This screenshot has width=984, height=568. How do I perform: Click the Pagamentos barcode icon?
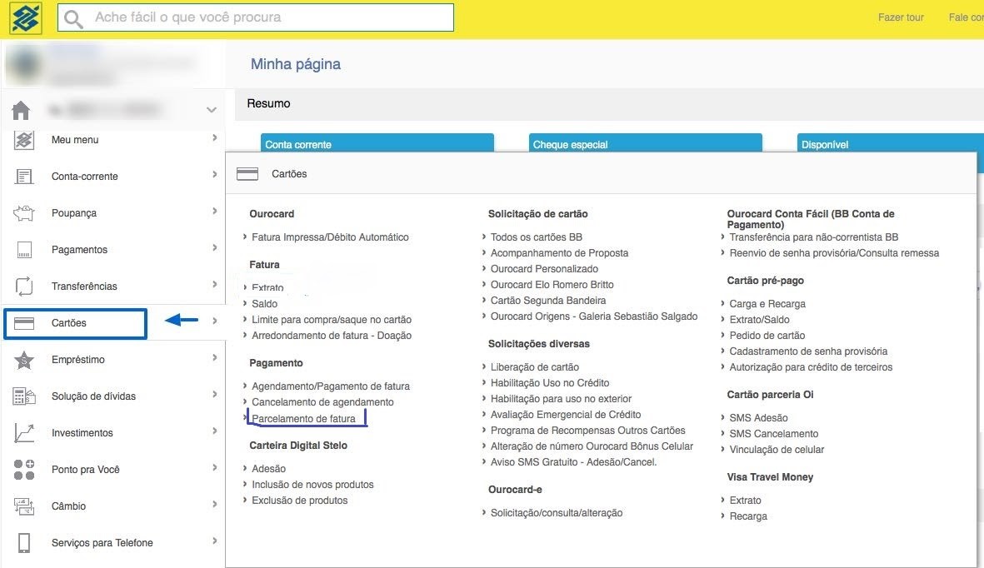click(24, 250)
